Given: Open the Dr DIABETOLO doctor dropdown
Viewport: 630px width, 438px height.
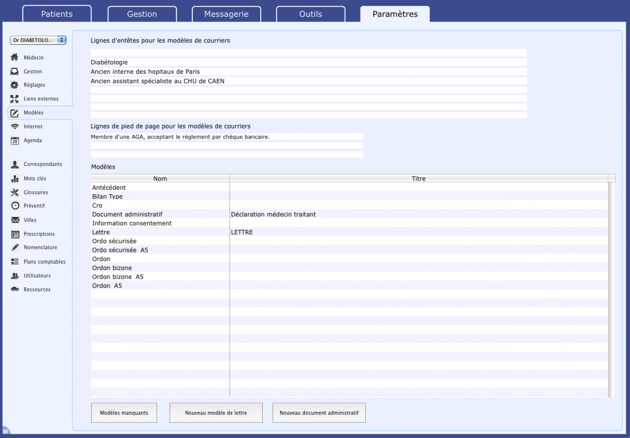Looking at the screenshot, I should pos(38,40).
